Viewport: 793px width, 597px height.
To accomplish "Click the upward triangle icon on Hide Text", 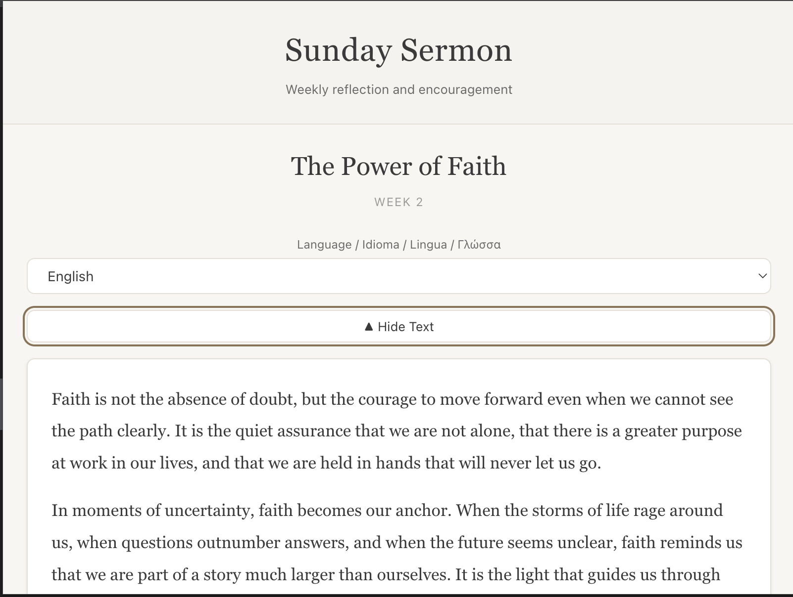I will coord(368,326).
